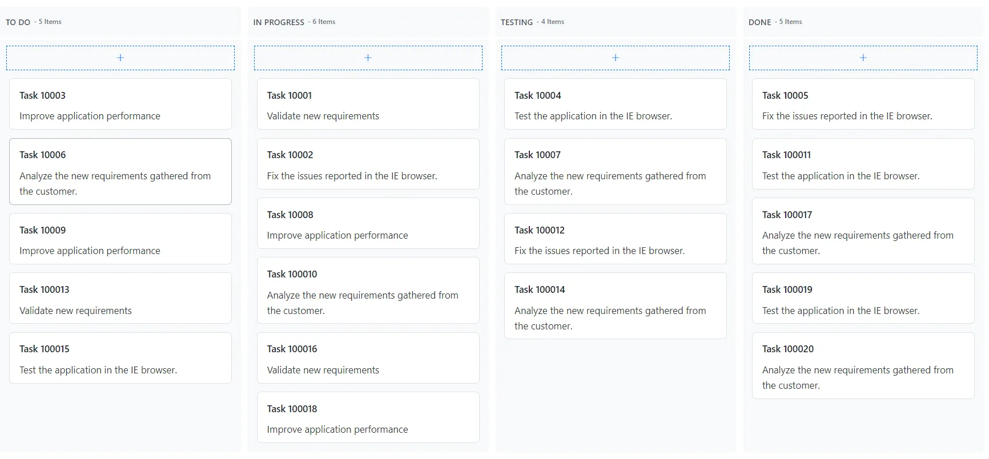This screenshot has height=459, width=989.
Task: Open card Task 10008
Action: (368, 223)
